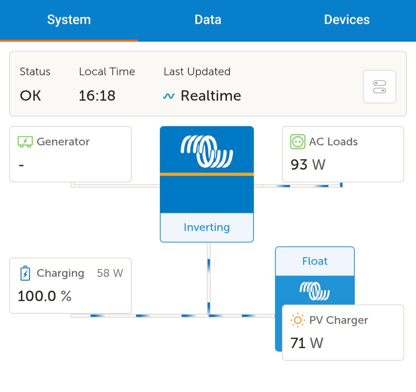
Task: Click the Charging label text
Action: 61,273
